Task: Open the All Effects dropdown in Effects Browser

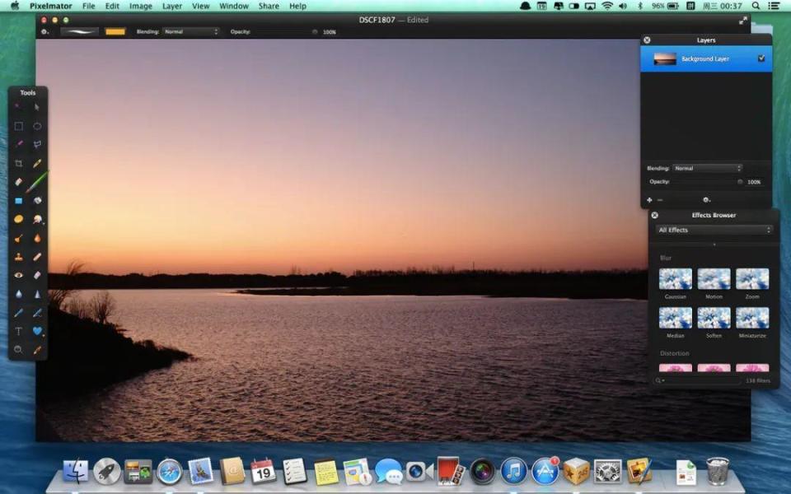Action: (714, 230)
